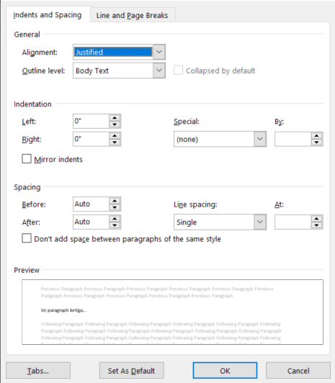Decrease Before spacing with down arrow
This screenshot has height=383, width=335.
point(115,207)
